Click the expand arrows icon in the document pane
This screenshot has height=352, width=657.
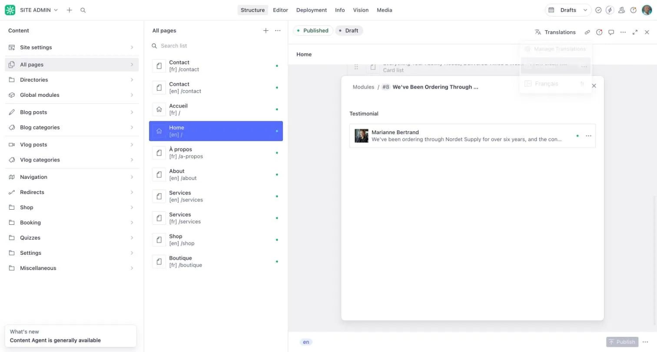coord(635,32)
